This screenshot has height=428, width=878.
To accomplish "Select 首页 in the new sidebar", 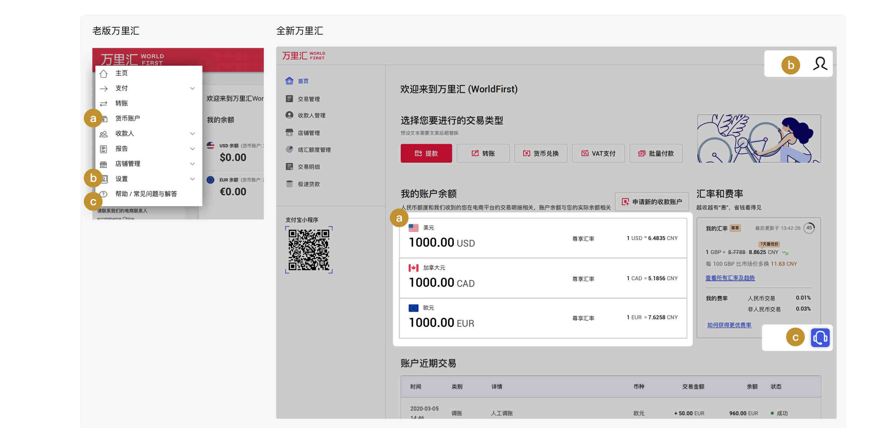I will click(x=303, y=81).
